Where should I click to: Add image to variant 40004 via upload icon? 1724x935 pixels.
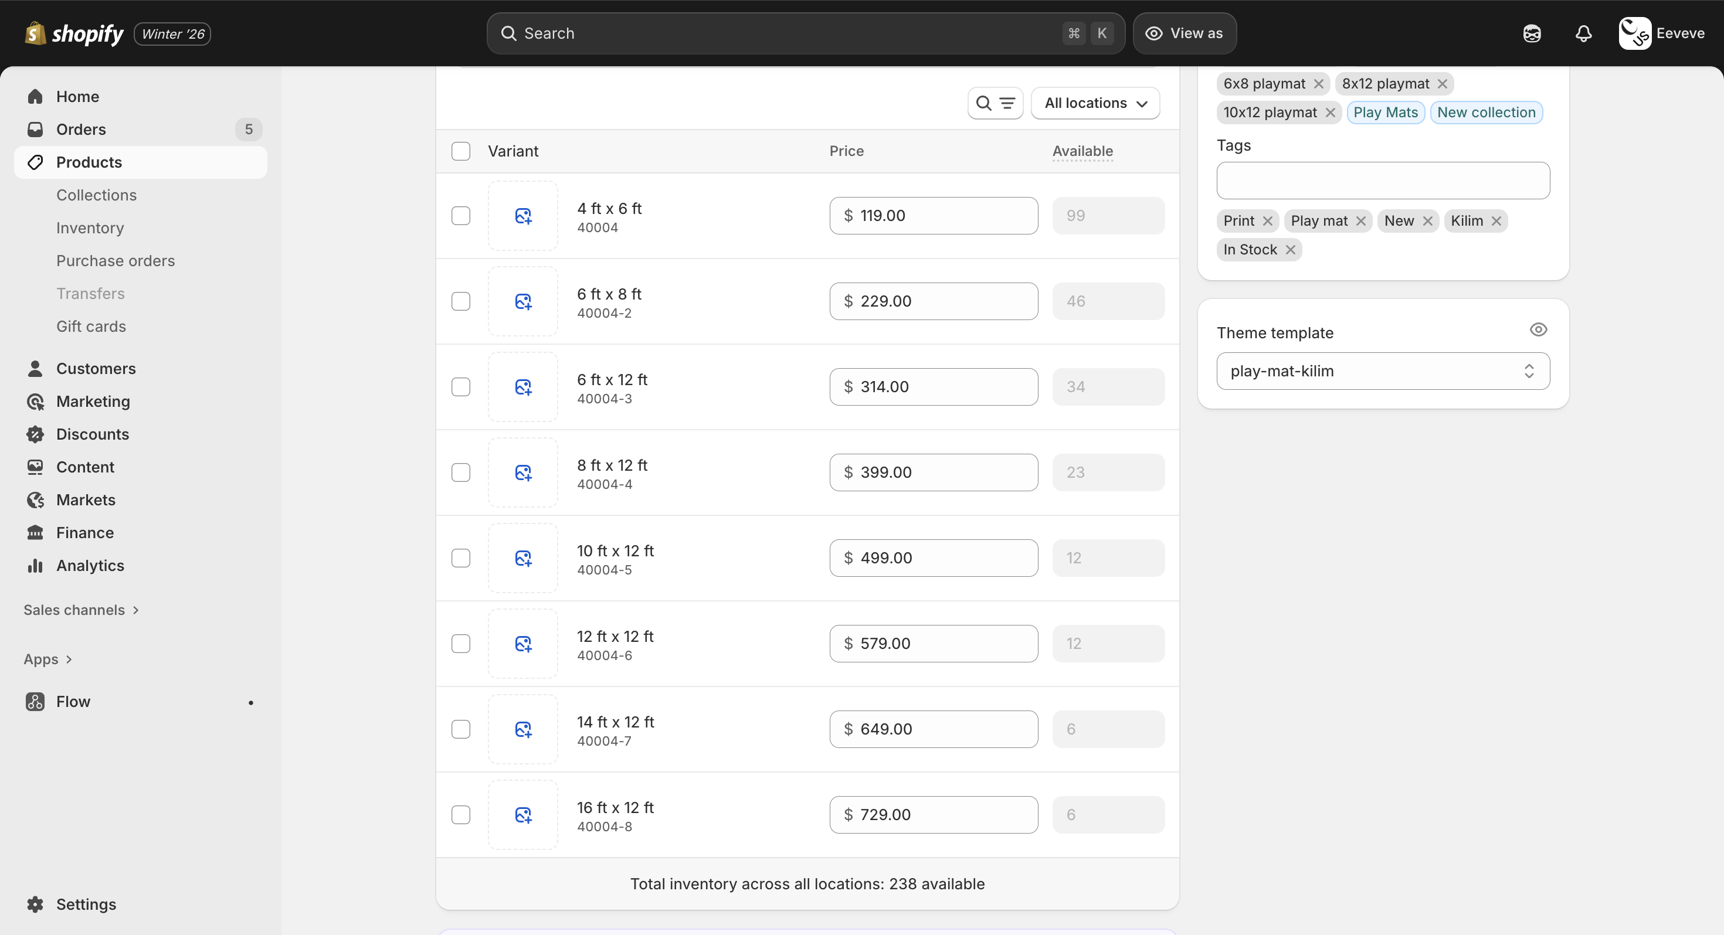[522, 215]
